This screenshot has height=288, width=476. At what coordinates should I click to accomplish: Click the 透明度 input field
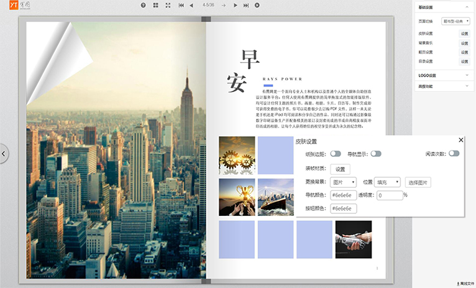(x=389, y=195)
